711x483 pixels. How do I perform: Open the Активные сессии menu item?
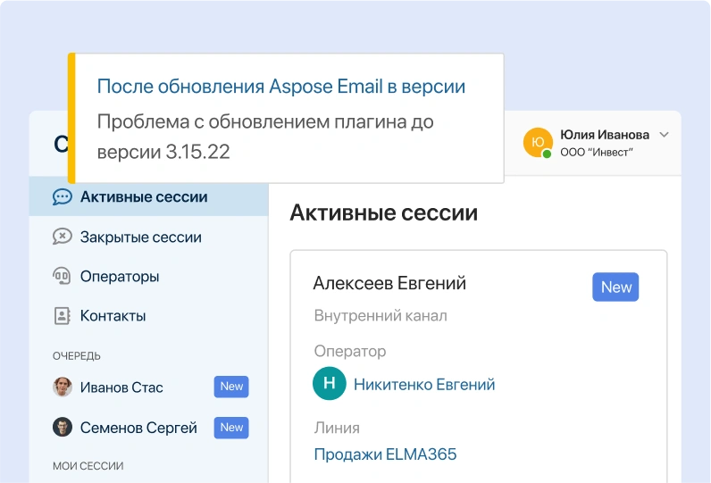coord(149,197)
